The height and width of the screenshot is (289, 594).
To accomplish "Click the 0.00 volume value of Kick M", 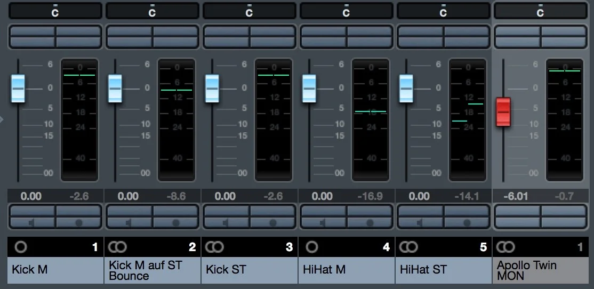I will (x=31, y=196).
